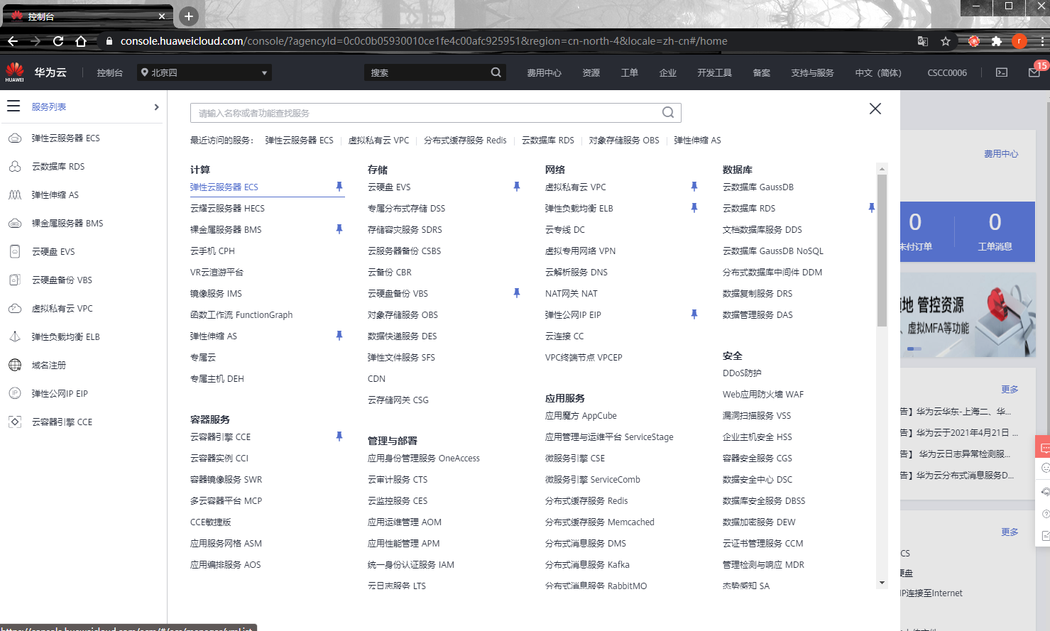Click the browser address bar URL
Image resolution: width=1050 pixels, height=631 pixels.
(424, 41)
